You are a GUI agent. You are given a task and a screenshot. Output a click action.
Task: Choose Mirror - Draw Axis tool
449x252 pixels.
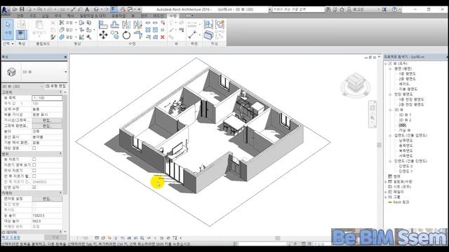[x=138, y=24]
